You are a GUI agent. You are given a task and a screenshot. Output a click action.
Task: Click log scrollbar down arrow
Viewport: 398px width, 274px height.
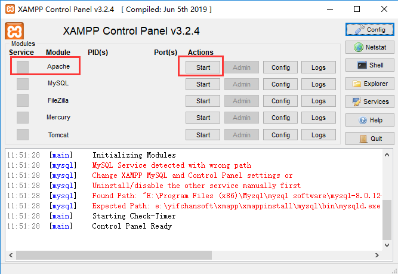pyautogui.click(x=387, y=245)
